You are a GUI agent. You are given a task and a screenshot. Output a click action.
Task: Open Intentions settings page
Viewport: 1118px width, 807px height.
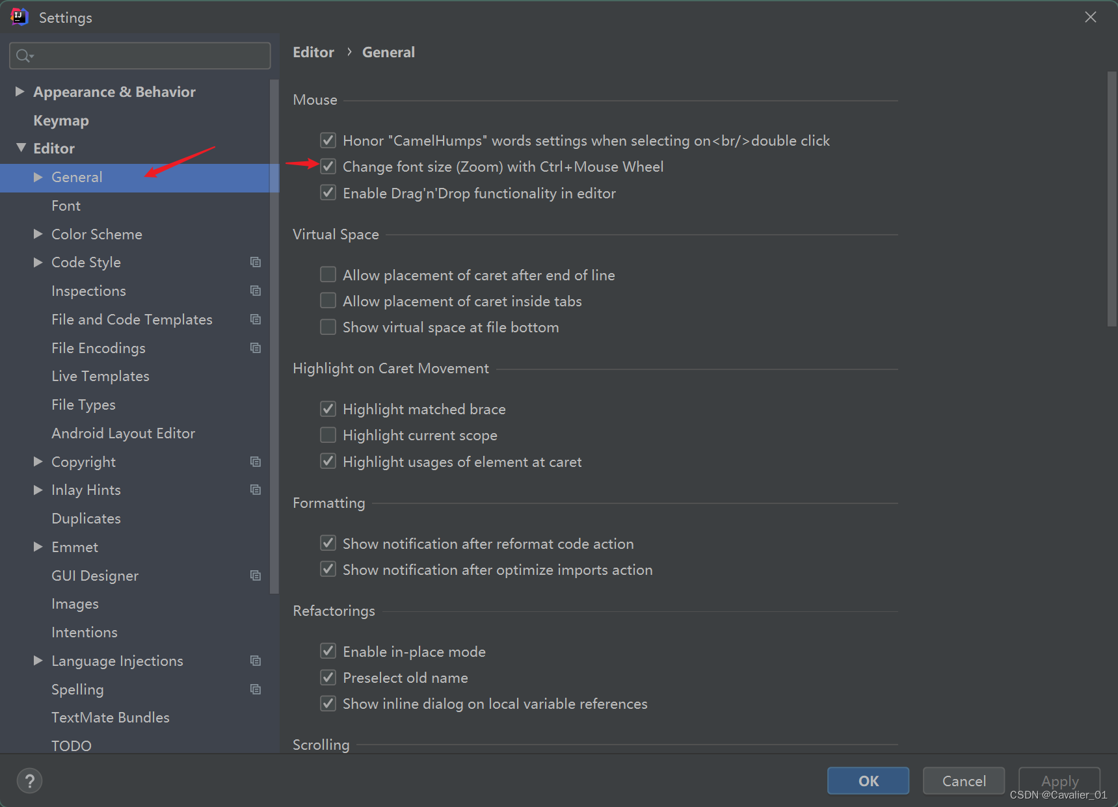[85, 632]
